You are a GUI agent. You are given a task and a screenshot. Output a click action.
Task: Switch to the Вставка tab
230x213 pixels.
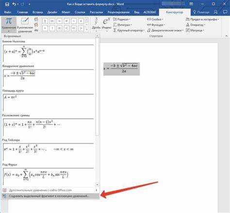tap(38, 12)
